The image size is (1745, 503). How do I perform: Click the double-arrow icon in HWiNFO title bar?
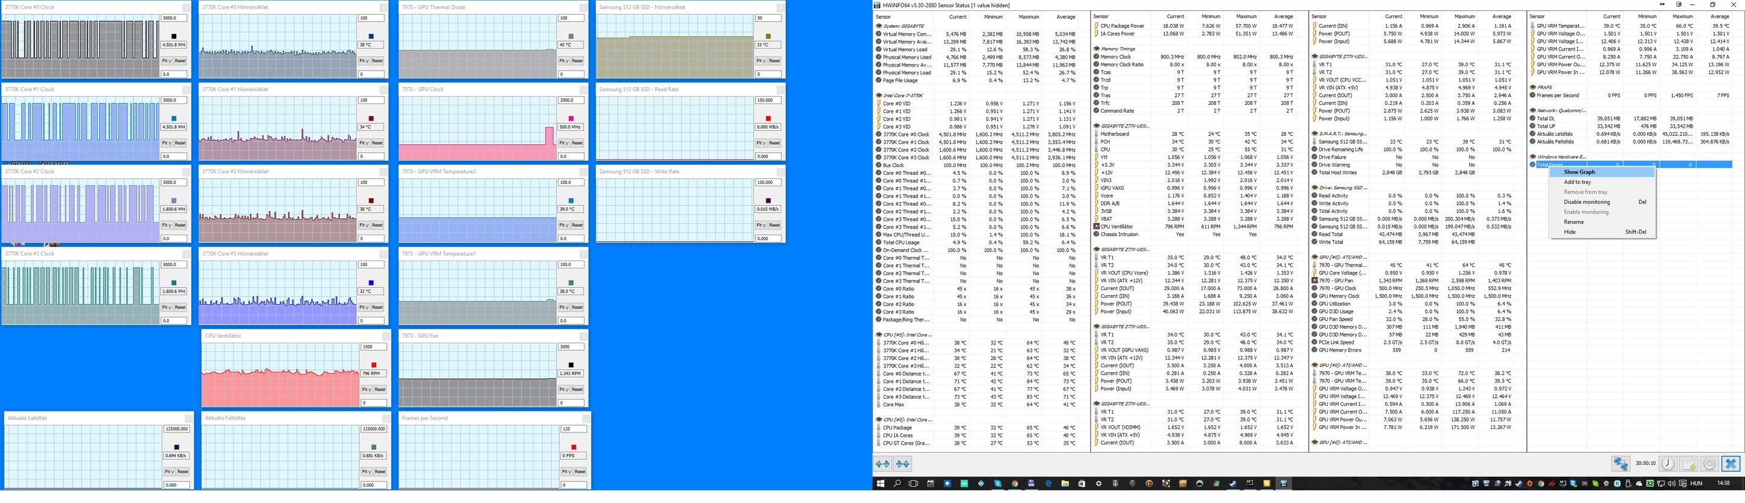point(1662,5)
